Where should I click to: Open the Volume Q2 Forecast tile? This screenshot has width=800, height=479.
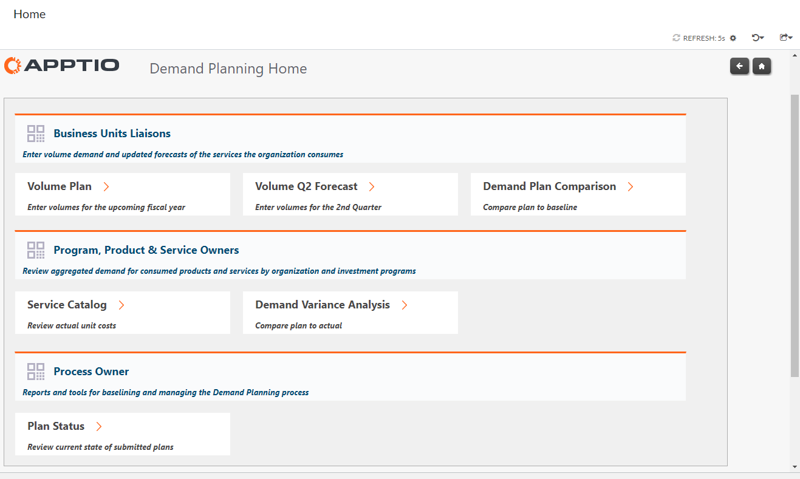click(x=306, y=187)
